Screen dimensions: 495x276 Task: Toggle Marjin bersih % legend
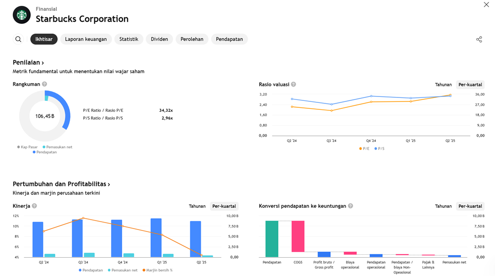pos(158,270)
